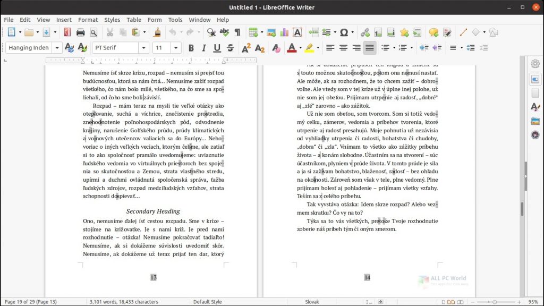Click the Page 19 of 29 status field
The image size is (544, 306).
[x=30, y=302]
